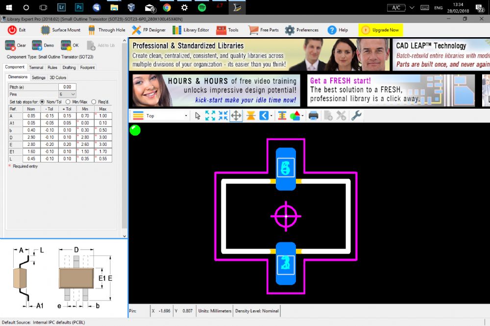Open Help

(338, 30)
